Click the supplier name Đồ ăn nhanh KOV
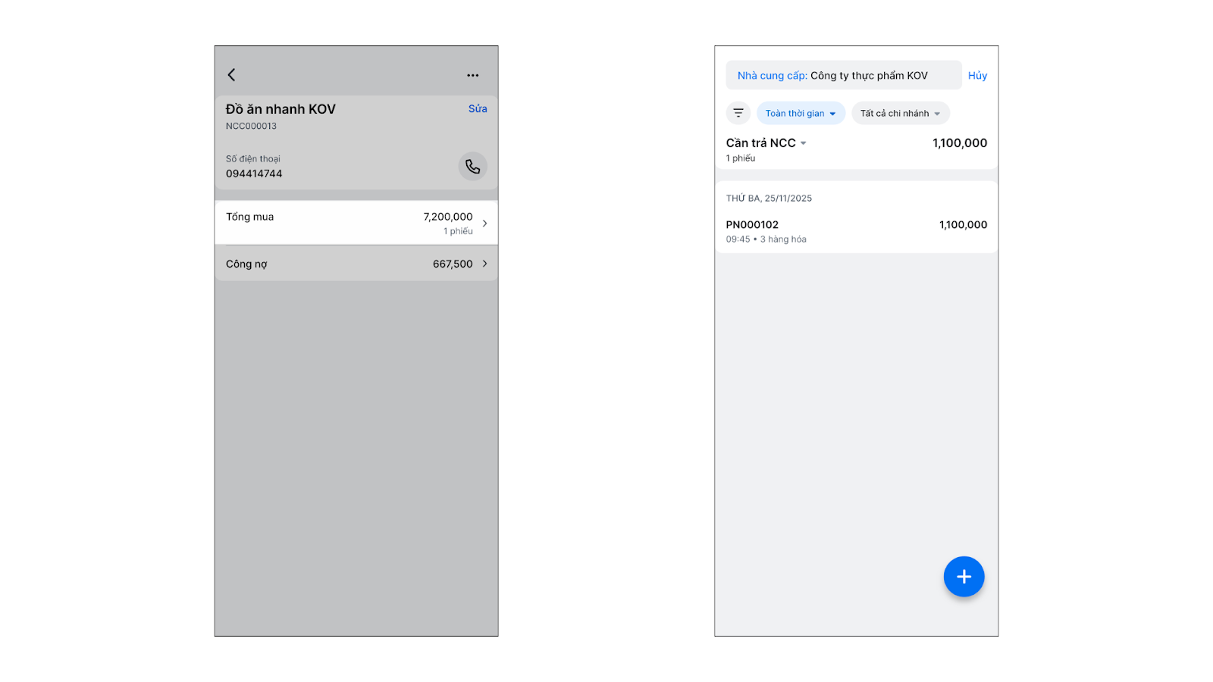The image size is (1213, 682). tap(281, 109)
